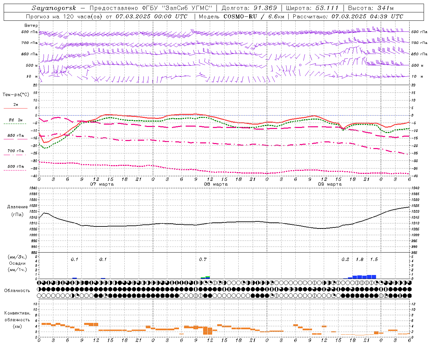Click the 'Ветер' wind panel label
Image resolution: width=429 pixels, height=343 pixels.
click(31, 25)
